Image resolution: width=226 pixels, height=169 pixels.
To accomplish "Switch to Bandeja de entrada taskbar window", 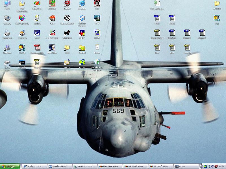I will (x=59, y=166).
